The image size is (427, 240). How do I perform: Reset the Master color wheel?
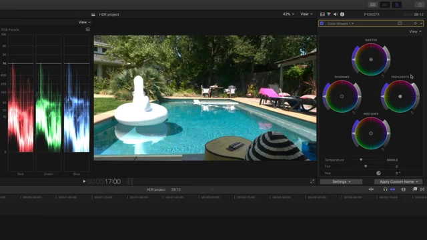383,76
